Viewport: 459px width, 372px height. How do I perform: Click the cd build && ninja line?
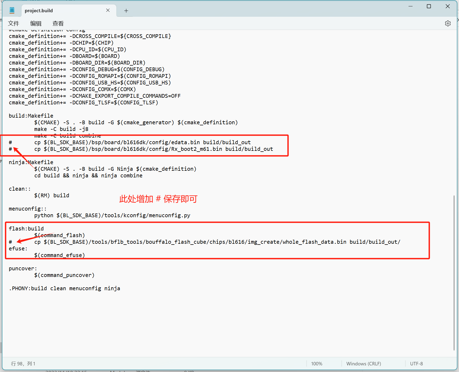88,176
